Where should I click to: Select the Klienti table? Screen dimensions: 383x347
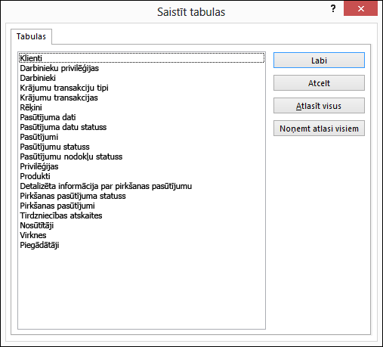142,58
